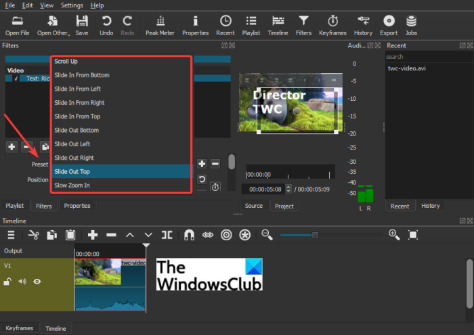
Task: Choose the Slow Zoom In preset
Action: (121, 185)
